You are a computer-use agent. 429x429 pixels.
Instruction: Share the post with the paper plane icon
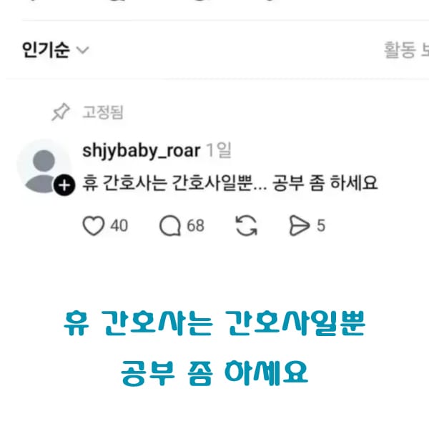click(299, 226)
